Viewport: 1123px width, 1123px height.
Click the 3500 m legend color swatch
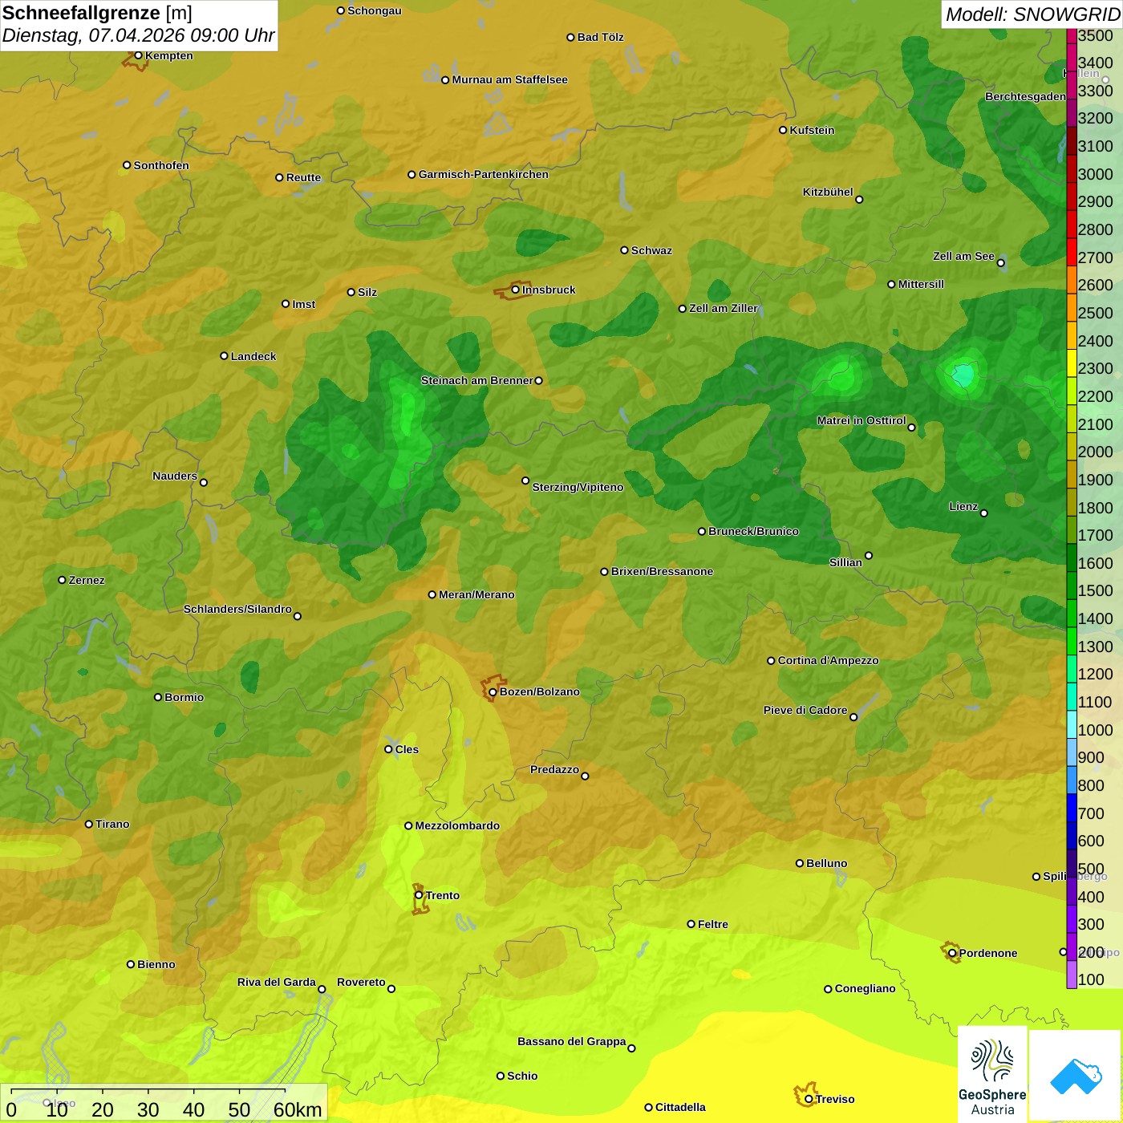tap(1072, 35)
